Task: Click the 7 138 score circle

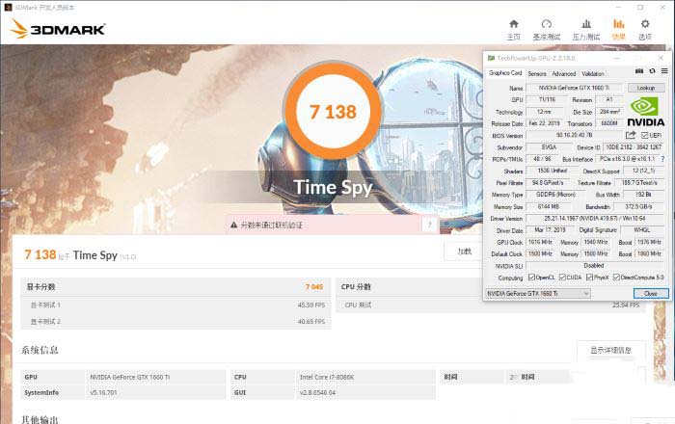Action: 333,112
